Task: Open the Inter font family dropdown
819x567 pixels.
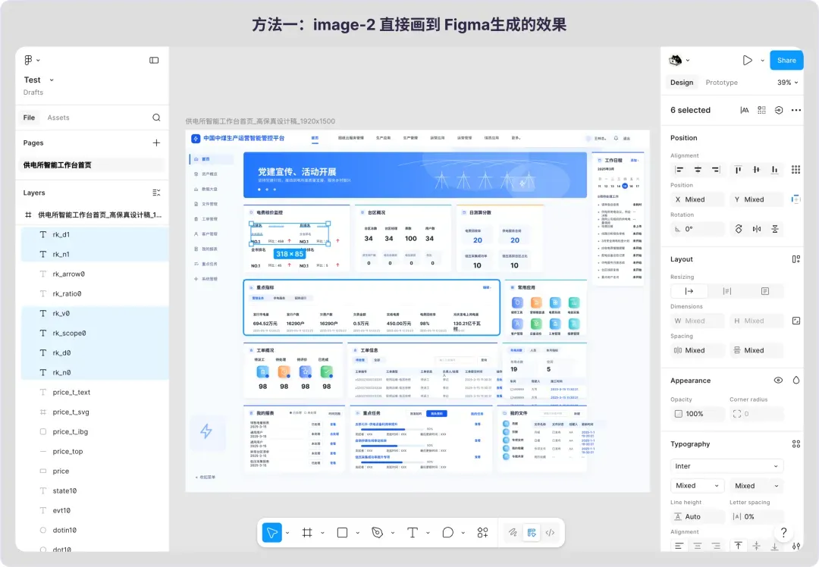Action: coord(726,466)
